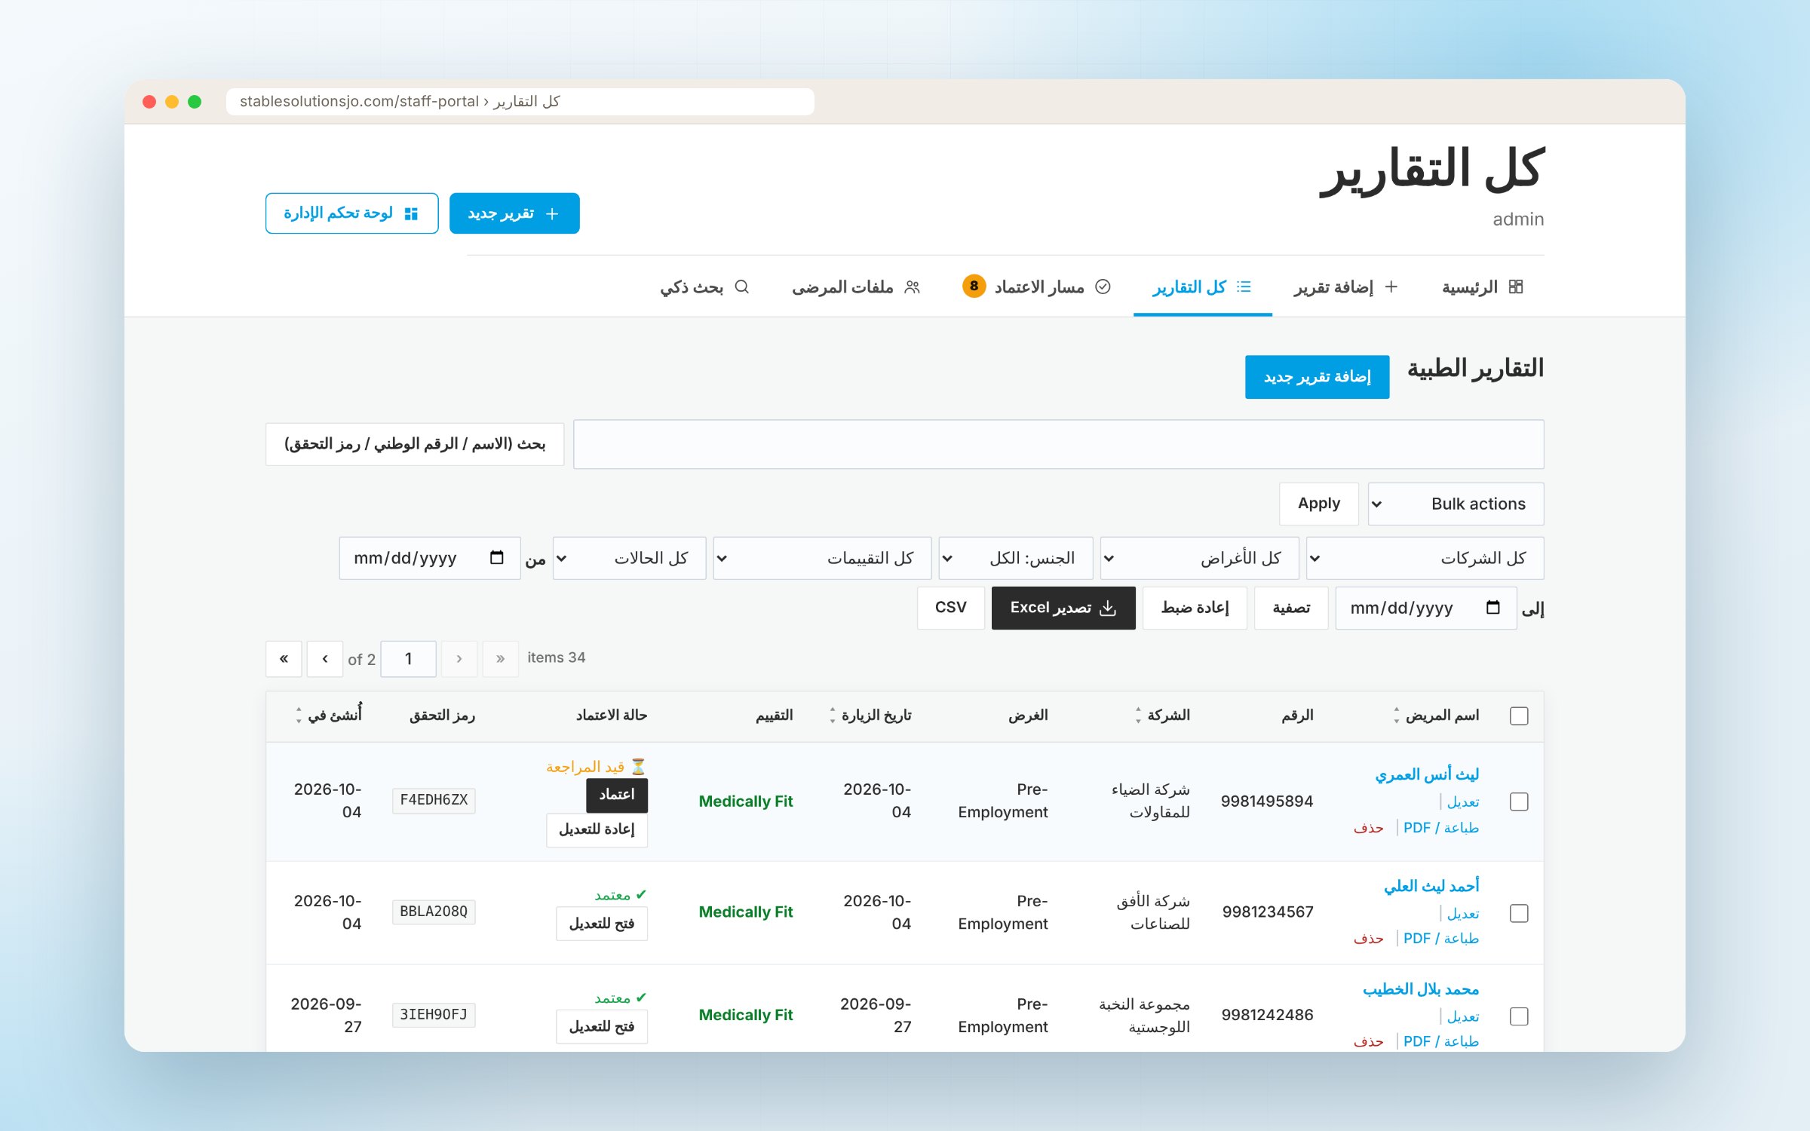Check the row for أحمد ليث العلي

point(1519,913)
